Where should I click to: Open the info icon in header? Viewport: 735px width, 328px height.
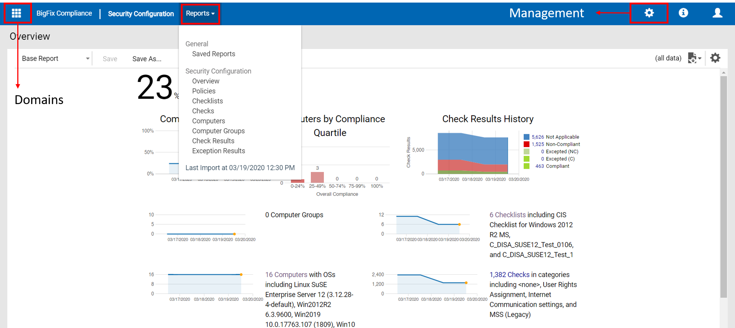coord(683,13)
